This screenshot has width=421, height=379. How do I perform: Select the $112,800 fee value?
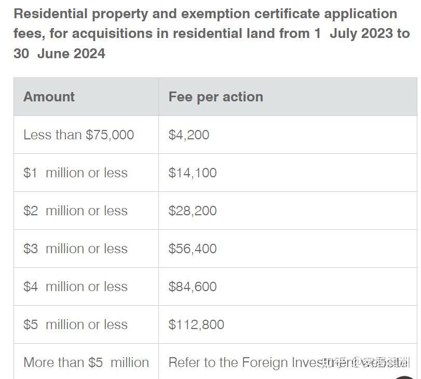tap(196, 324)
